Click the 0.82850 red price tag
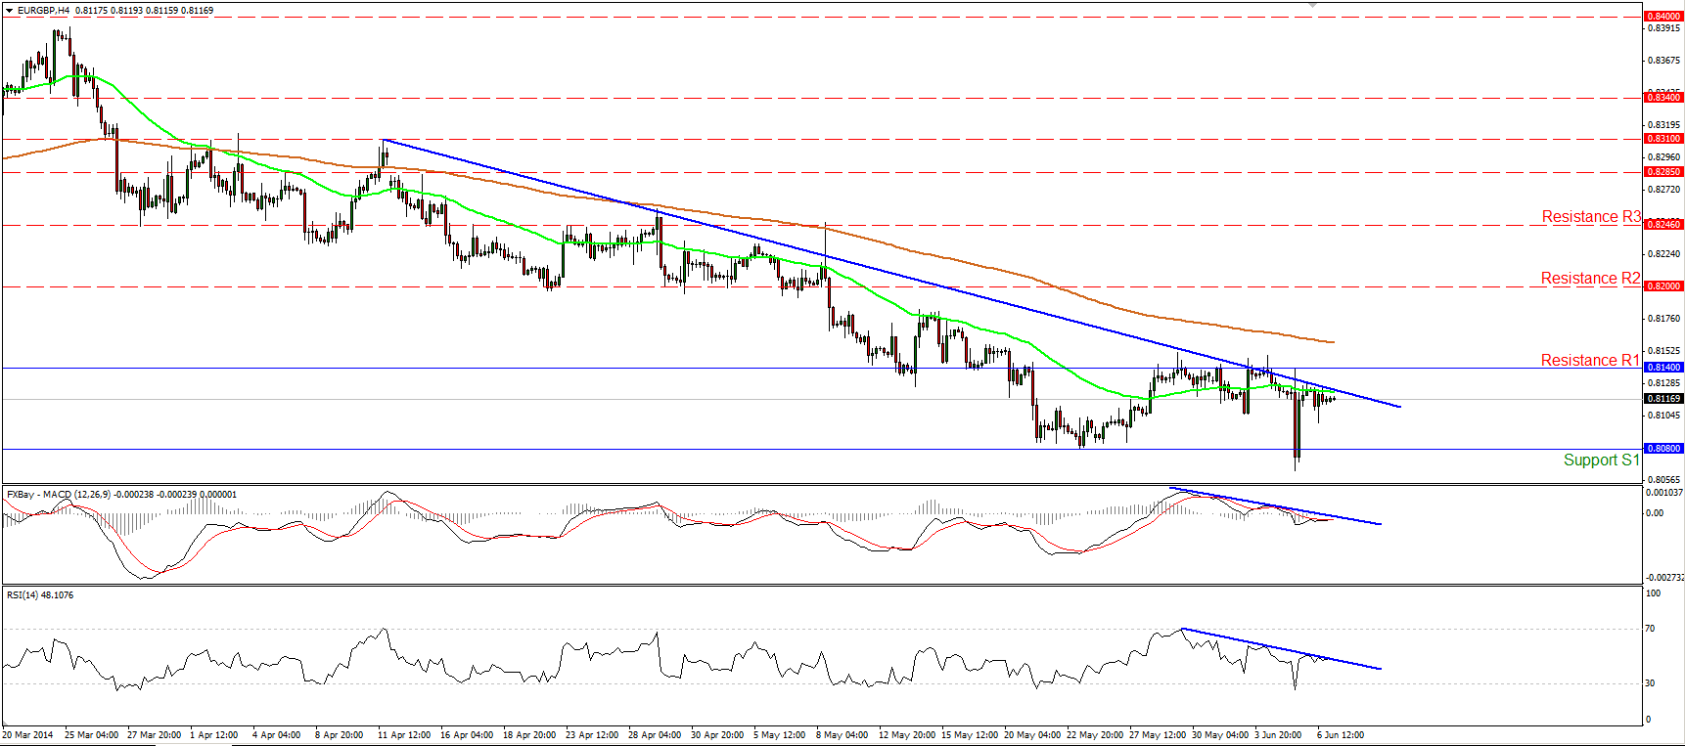The width and height of the screenshot is (1685, 746). tap(1663, 172)
